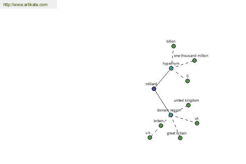Click the milliard text label

pos(151,84)
